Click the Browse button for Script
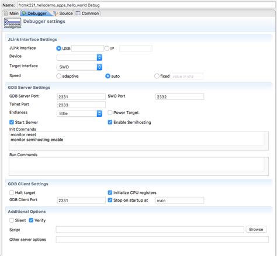 256,229
